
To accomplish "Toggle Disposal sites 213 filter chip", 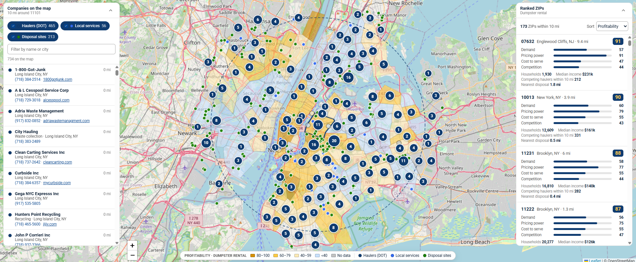I will pyautogui.click(x=33, y=37).
